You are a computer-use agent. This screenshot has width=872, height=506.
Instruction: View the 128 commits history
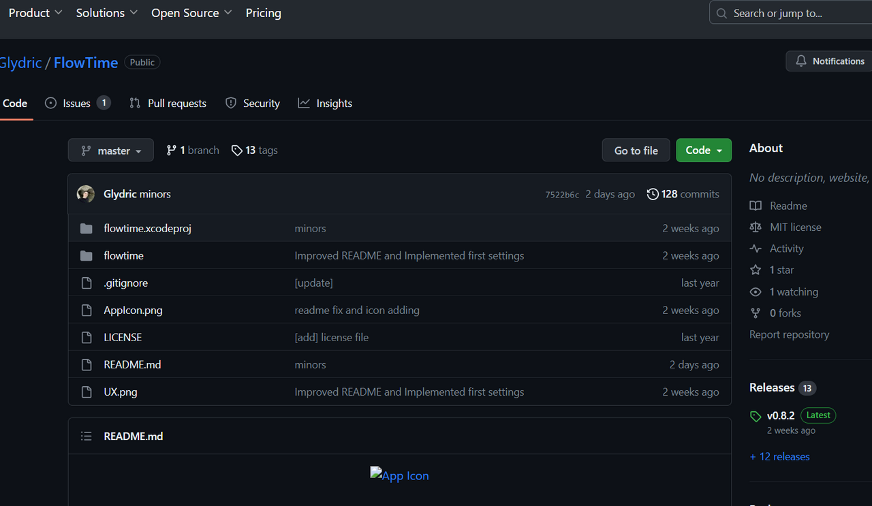tap(683, 194)
